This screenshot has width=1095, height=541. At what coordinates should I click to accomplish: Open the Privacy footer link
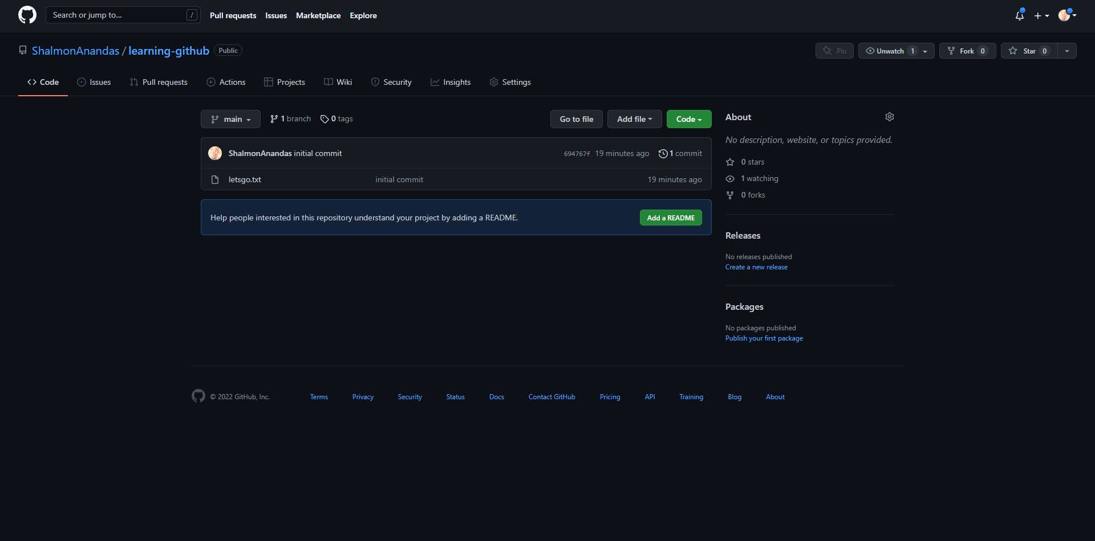(363, 397)
